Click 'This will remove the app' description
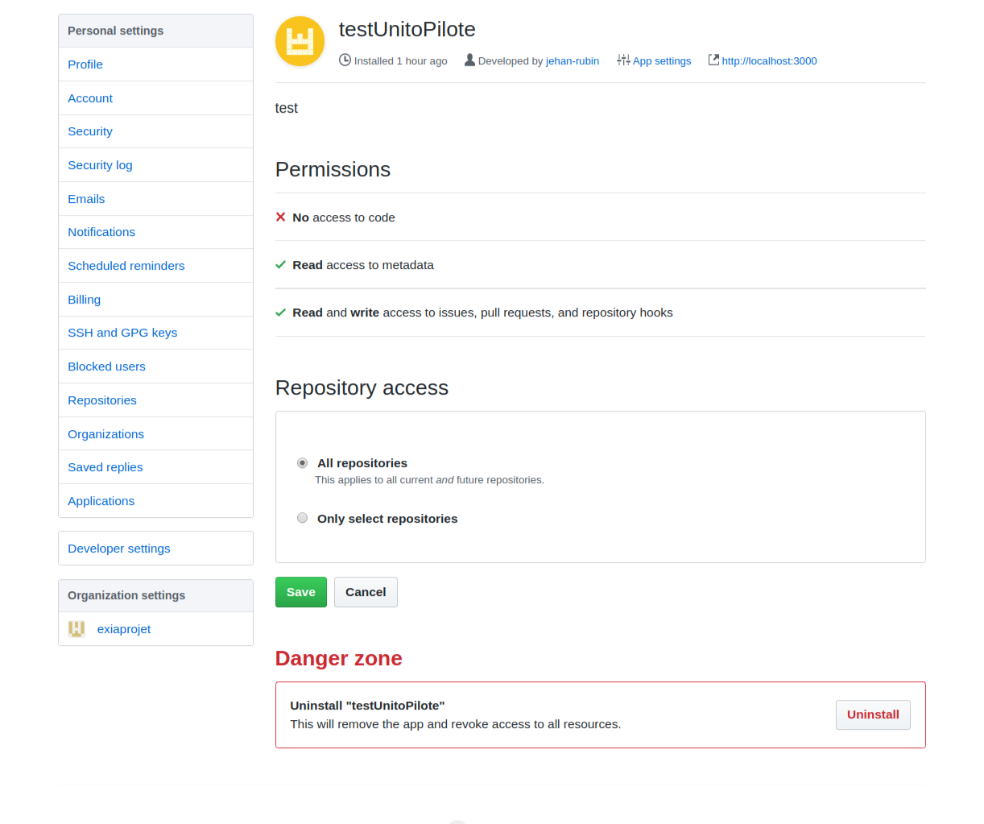This screenshot has width=984, height=824. [x=456, y=724]
